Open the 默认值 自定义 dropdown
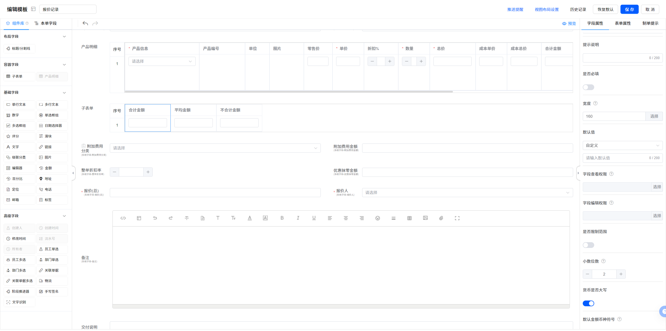The image size is (666, 331). 622,145
